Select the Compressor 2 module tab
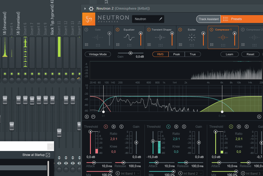The height and width of the screenshot is (176, 263). tap(252, 37)
